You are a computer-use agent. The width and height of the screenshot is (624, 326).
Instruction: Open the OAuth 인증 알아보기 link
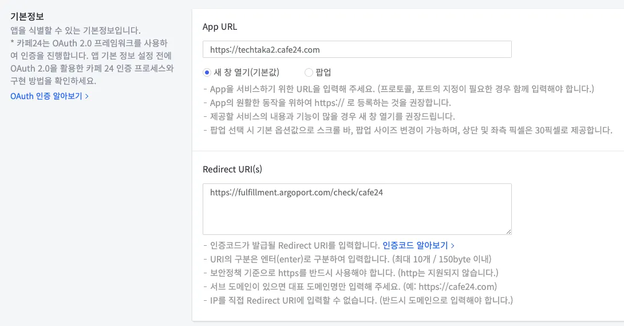coord(46,96)
